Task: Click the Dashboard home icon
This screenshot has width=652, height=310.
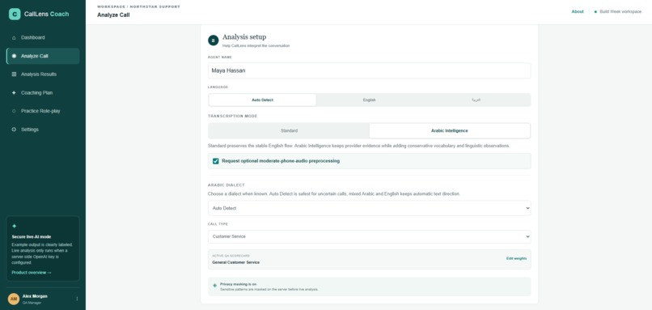Action: [14, 37]
